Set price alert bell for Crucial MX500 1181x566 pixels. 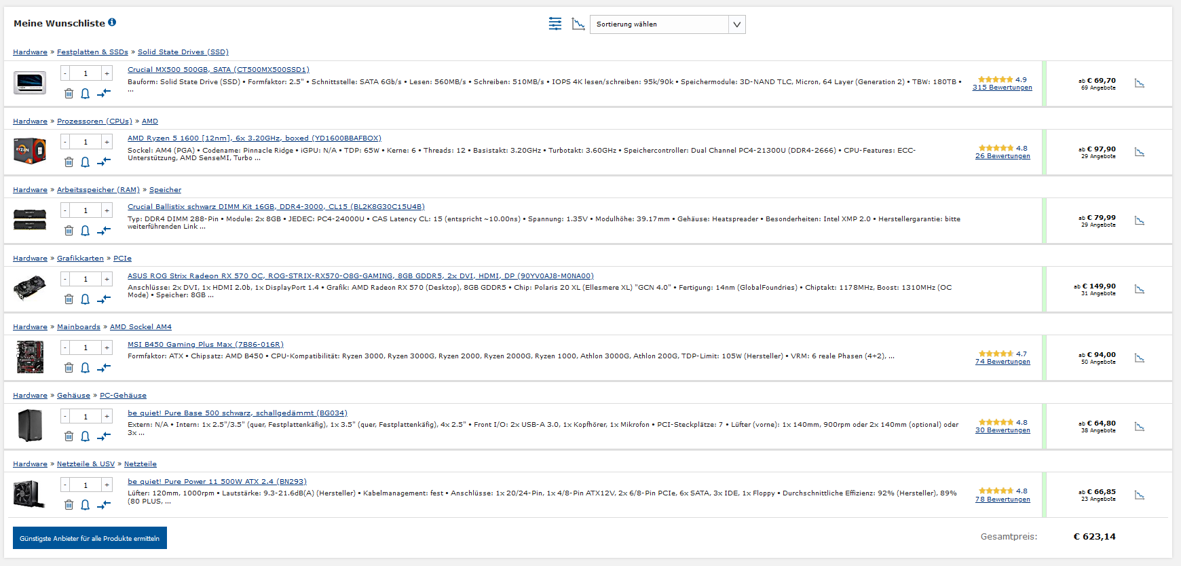pos(86,93)
